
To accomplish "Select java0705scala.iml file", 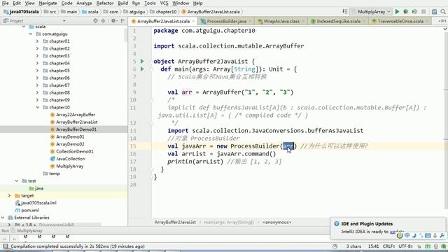I will pos(38,203).
